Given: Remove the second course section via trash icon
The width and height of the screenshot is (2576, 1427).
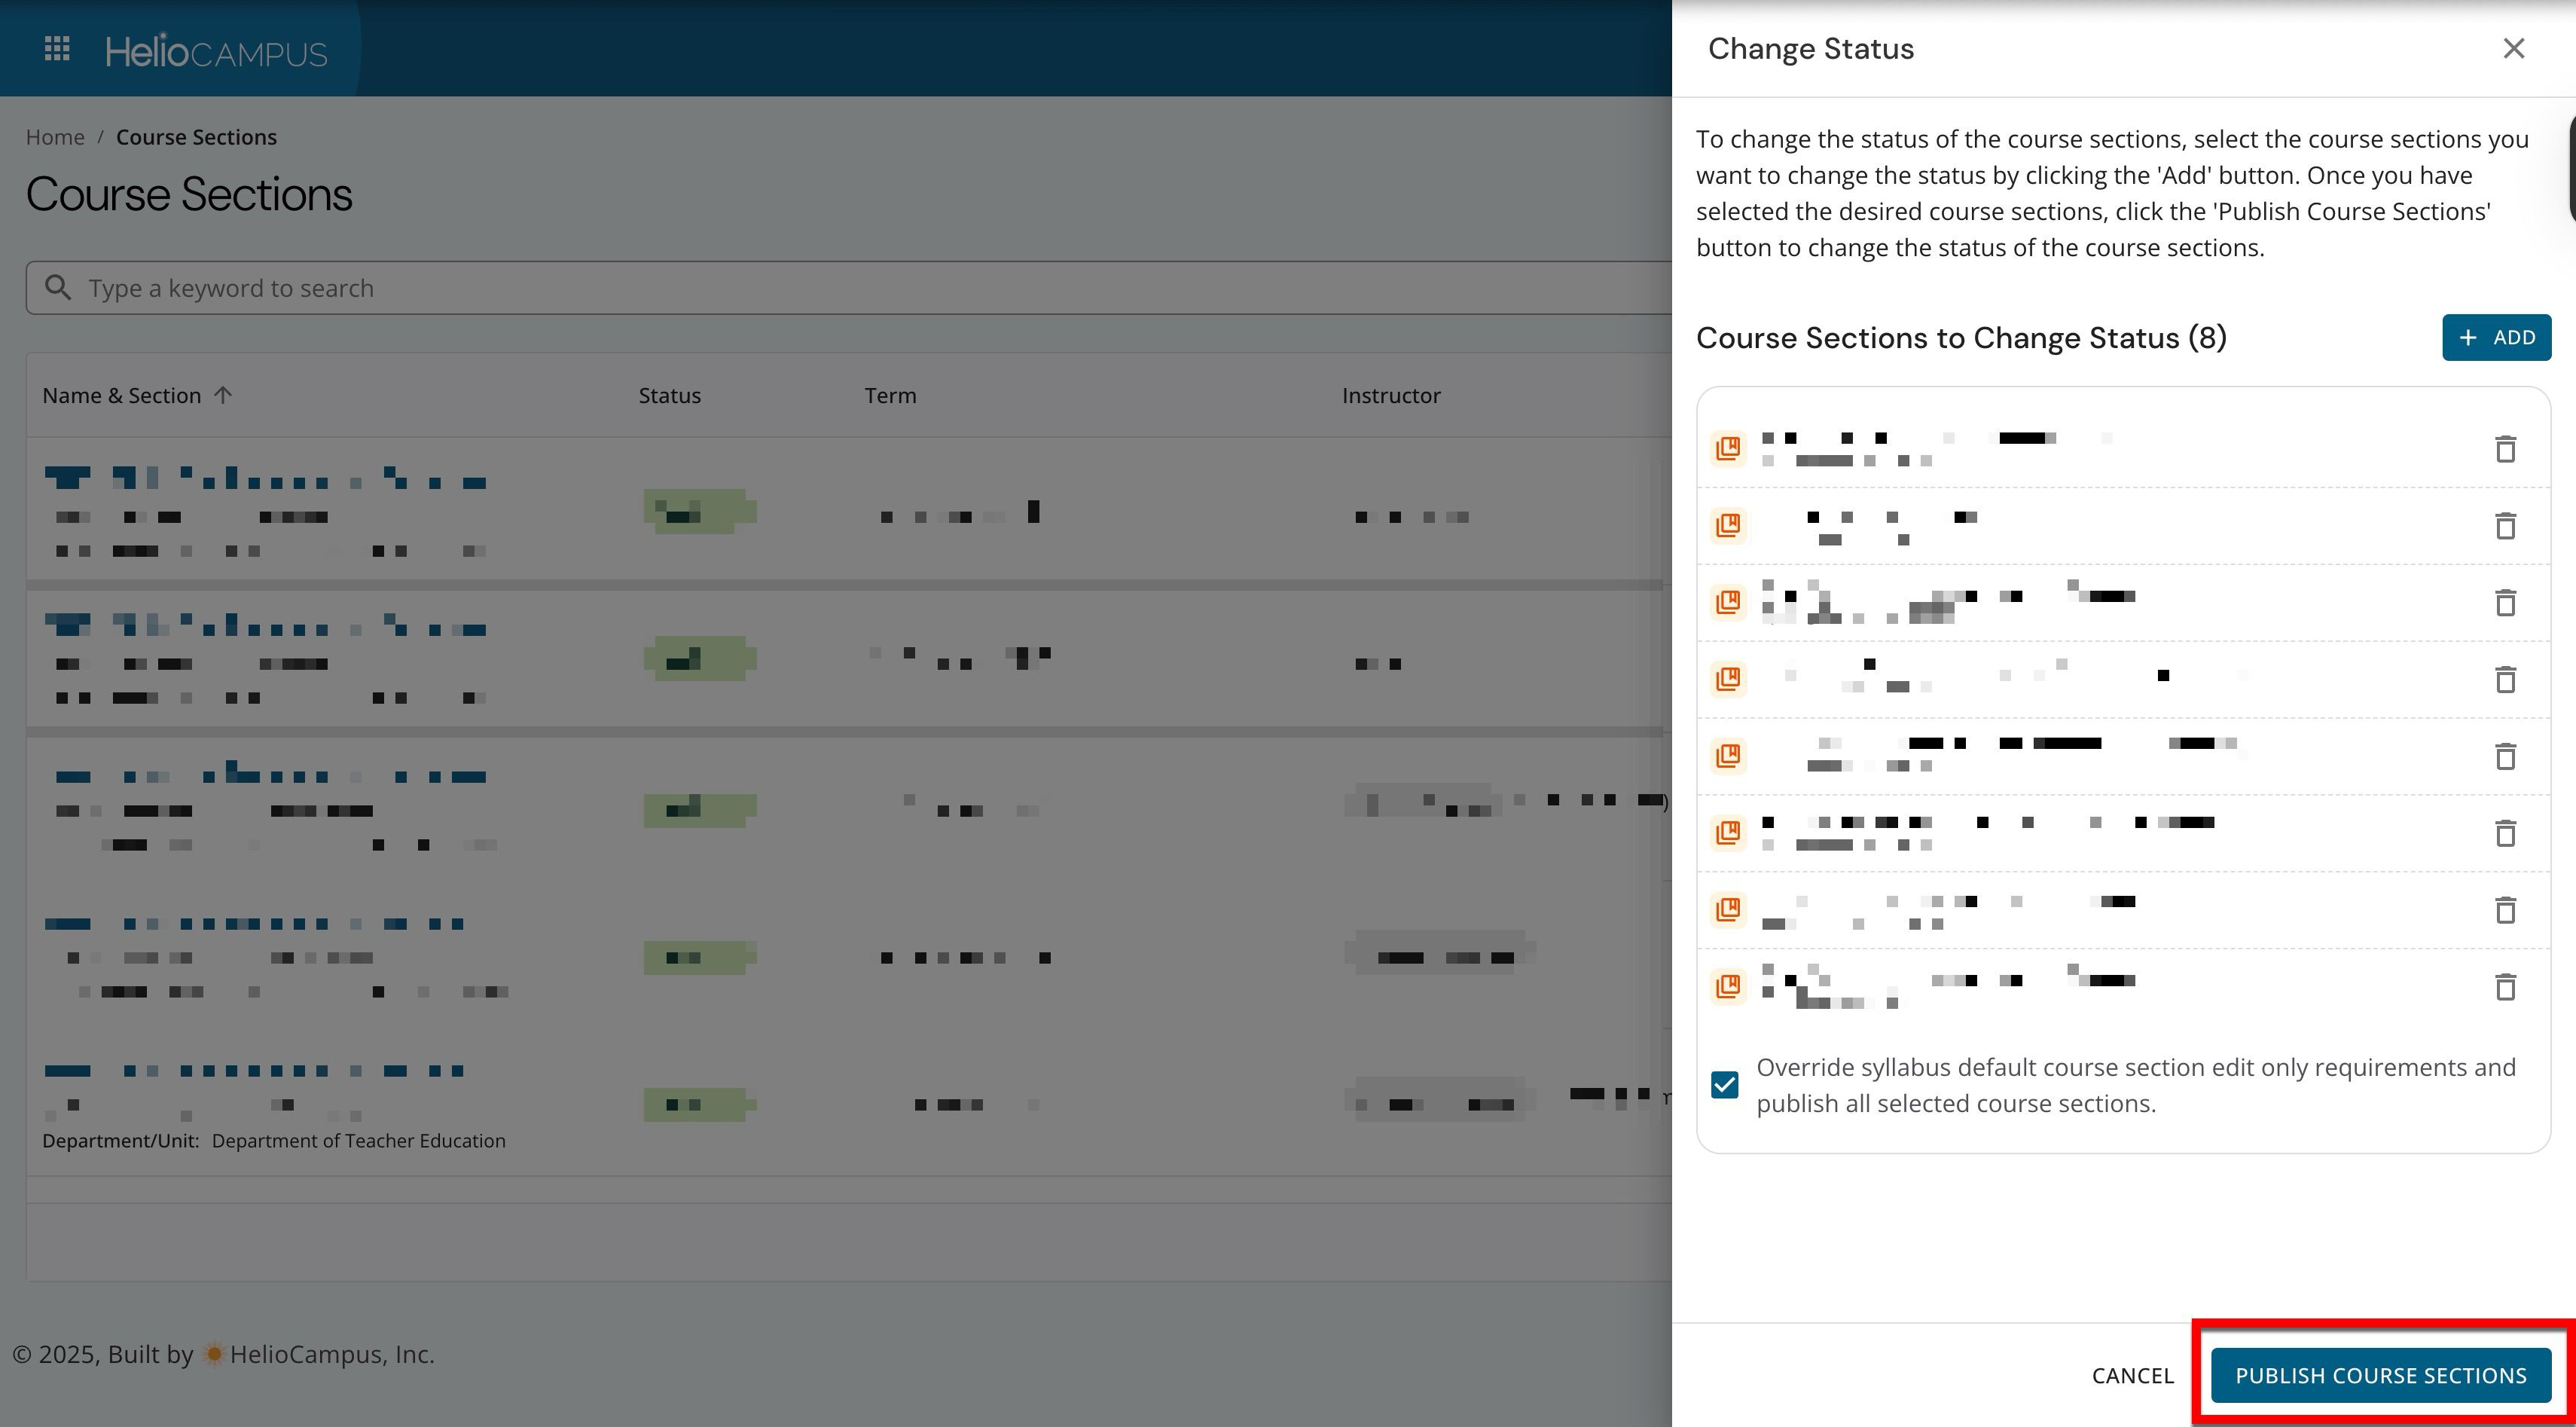Looking at the screenshot, I should tap(2505, 526).
